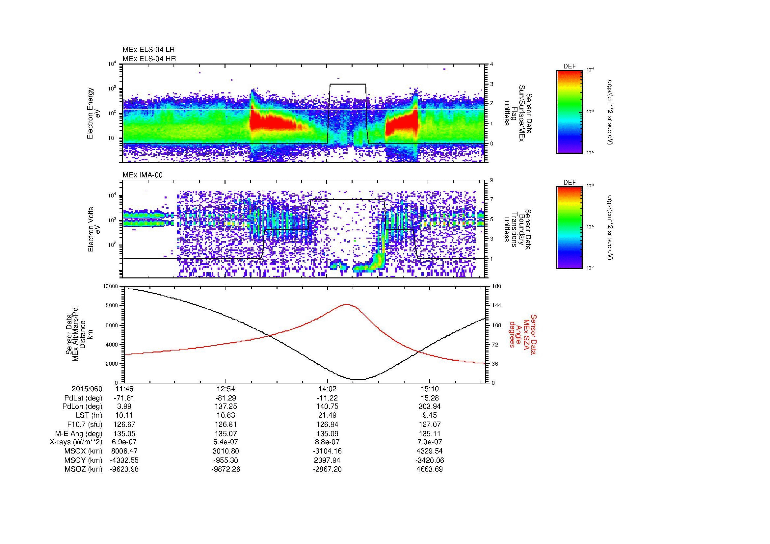
Task: Click the F10.7 value '127.07'
Action: click(x=430, y=425)
